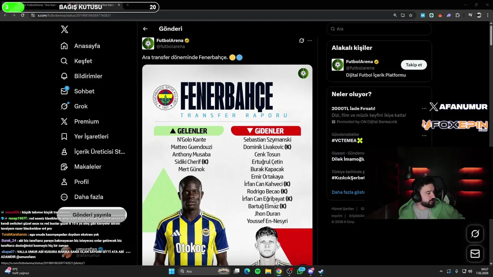Click the Profil person icon
Image resolution: width=493 pixels, height=277 pixels.
[64, 182]
